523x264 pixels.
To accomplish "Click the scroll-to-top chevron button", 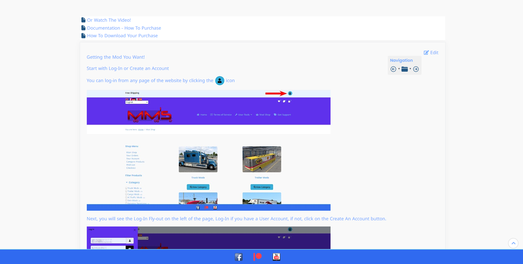I will 513,243.
